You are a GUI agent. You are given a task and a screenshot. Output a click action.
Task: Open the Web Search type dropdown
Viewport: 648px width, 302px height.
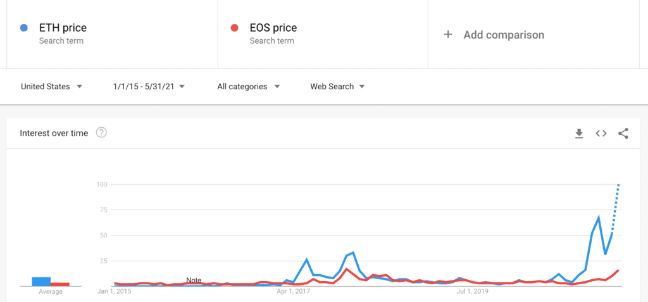338,87
